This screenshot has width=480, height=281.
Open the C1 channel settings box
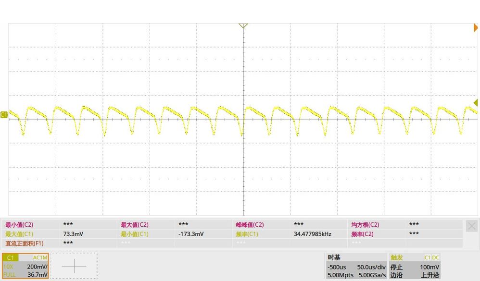(x=25, y=266)
